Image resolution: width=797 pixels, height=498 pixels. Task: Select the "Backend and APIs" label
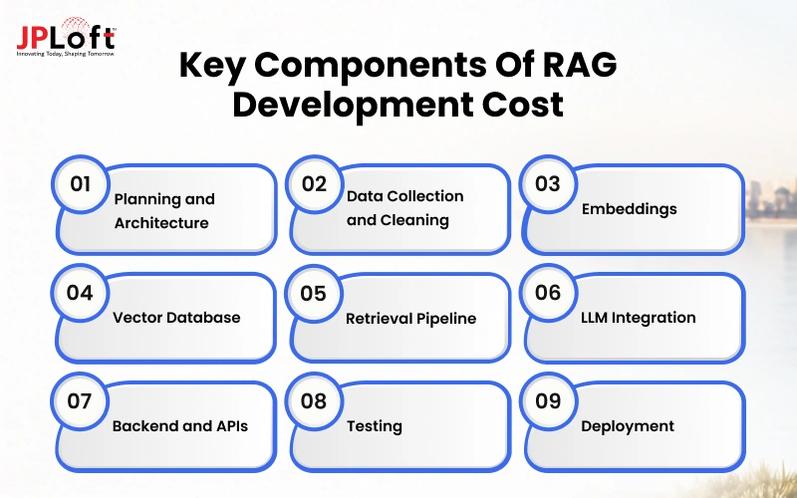[180, 426]
